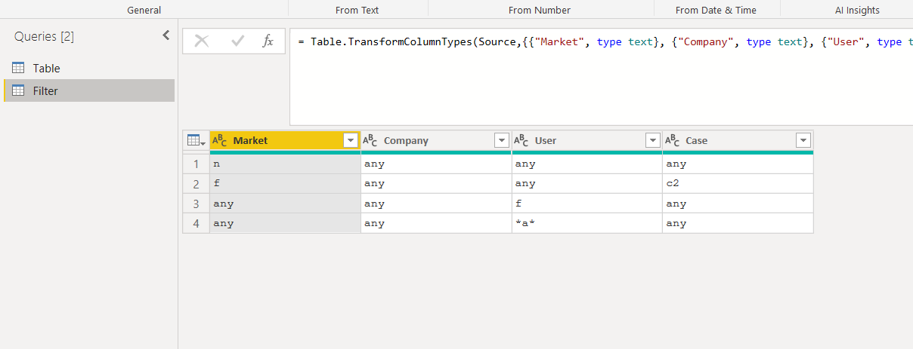
Task: Select the User column header
Action: click(x=587, y=140)
